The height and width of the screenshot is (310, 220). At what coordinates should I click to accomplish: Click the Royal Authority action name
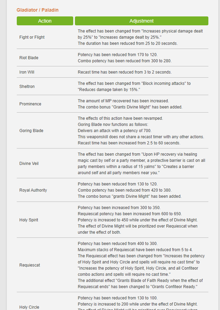coord(33,190)
